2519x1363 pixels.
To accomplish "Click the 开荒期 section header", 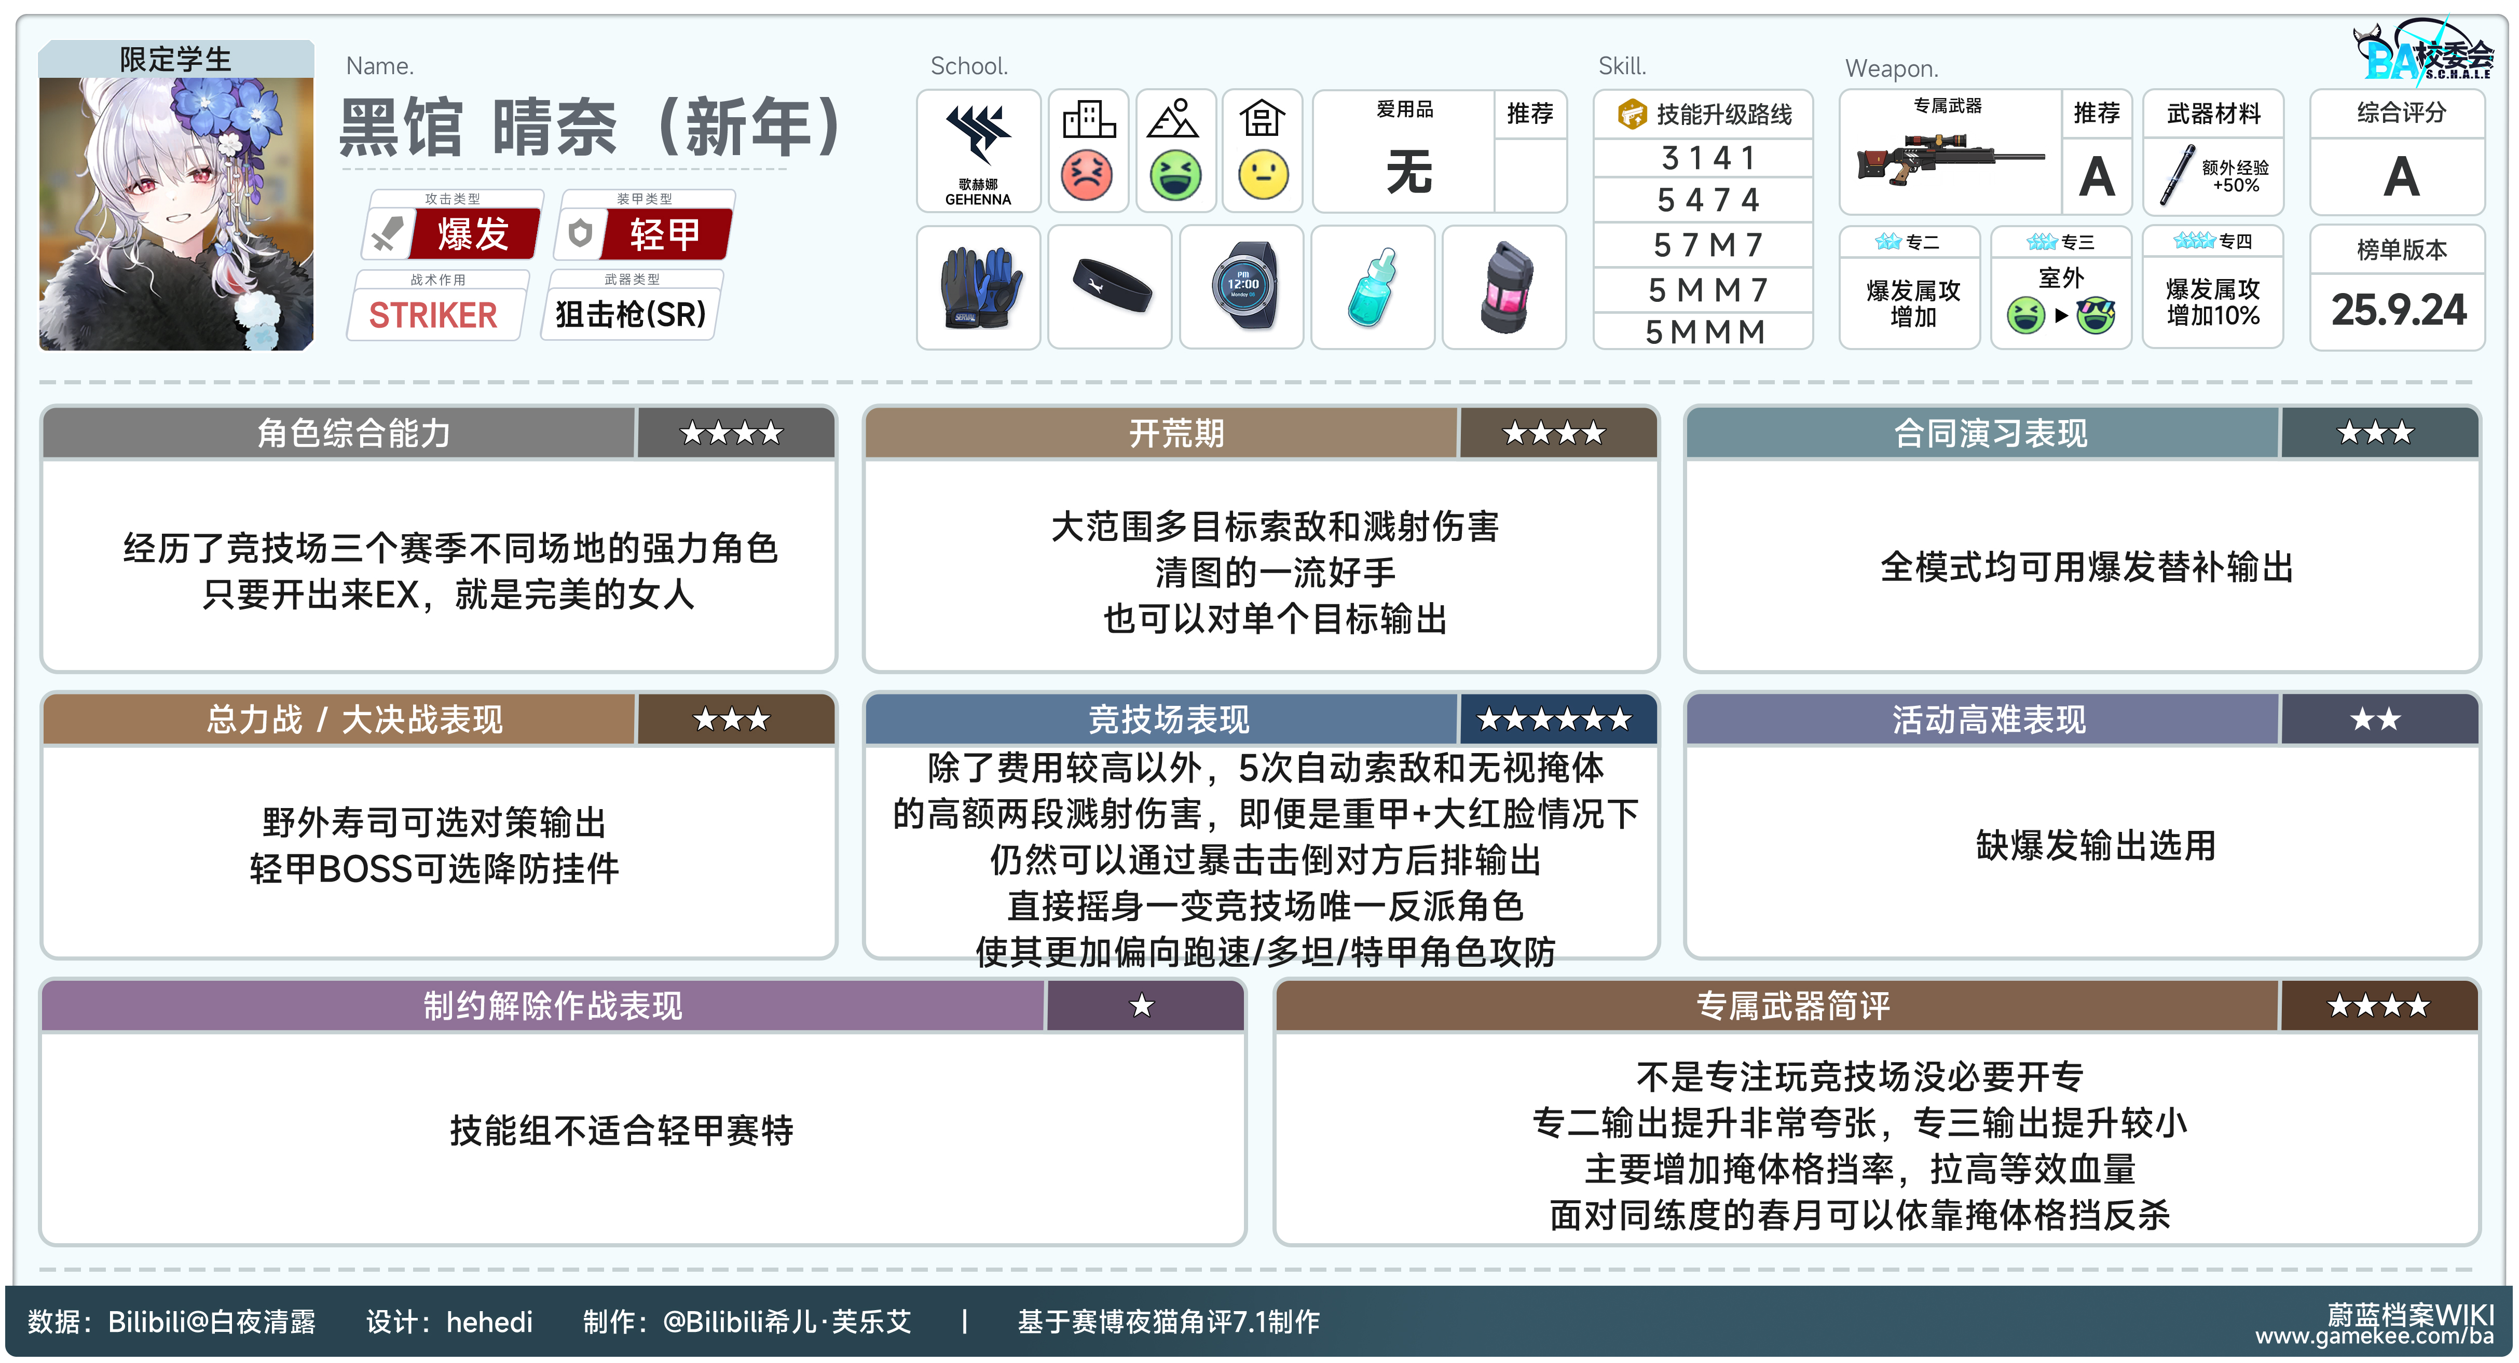I will (1175, 433).
